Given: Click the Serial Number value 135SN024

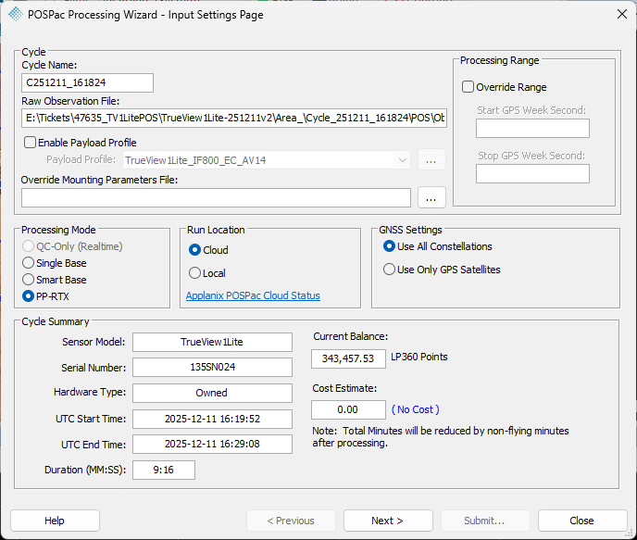Looking at the screenshot, I should tap(212, 368).
